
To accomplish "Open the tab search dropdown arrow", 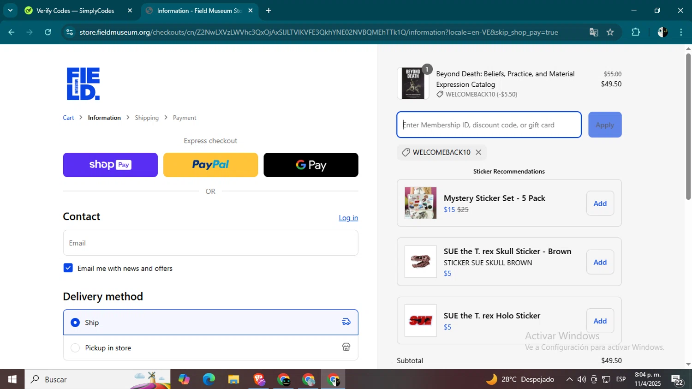I will [x=10, y=11].
